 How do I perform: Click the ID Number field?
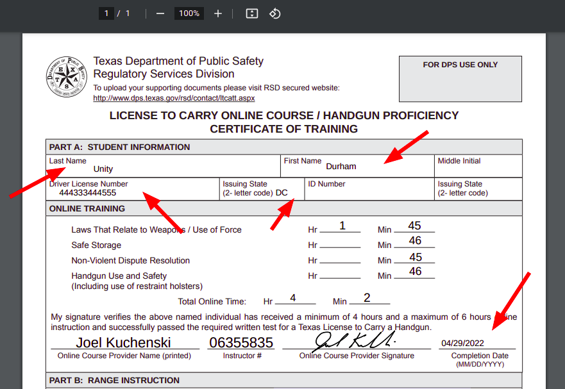369,189
